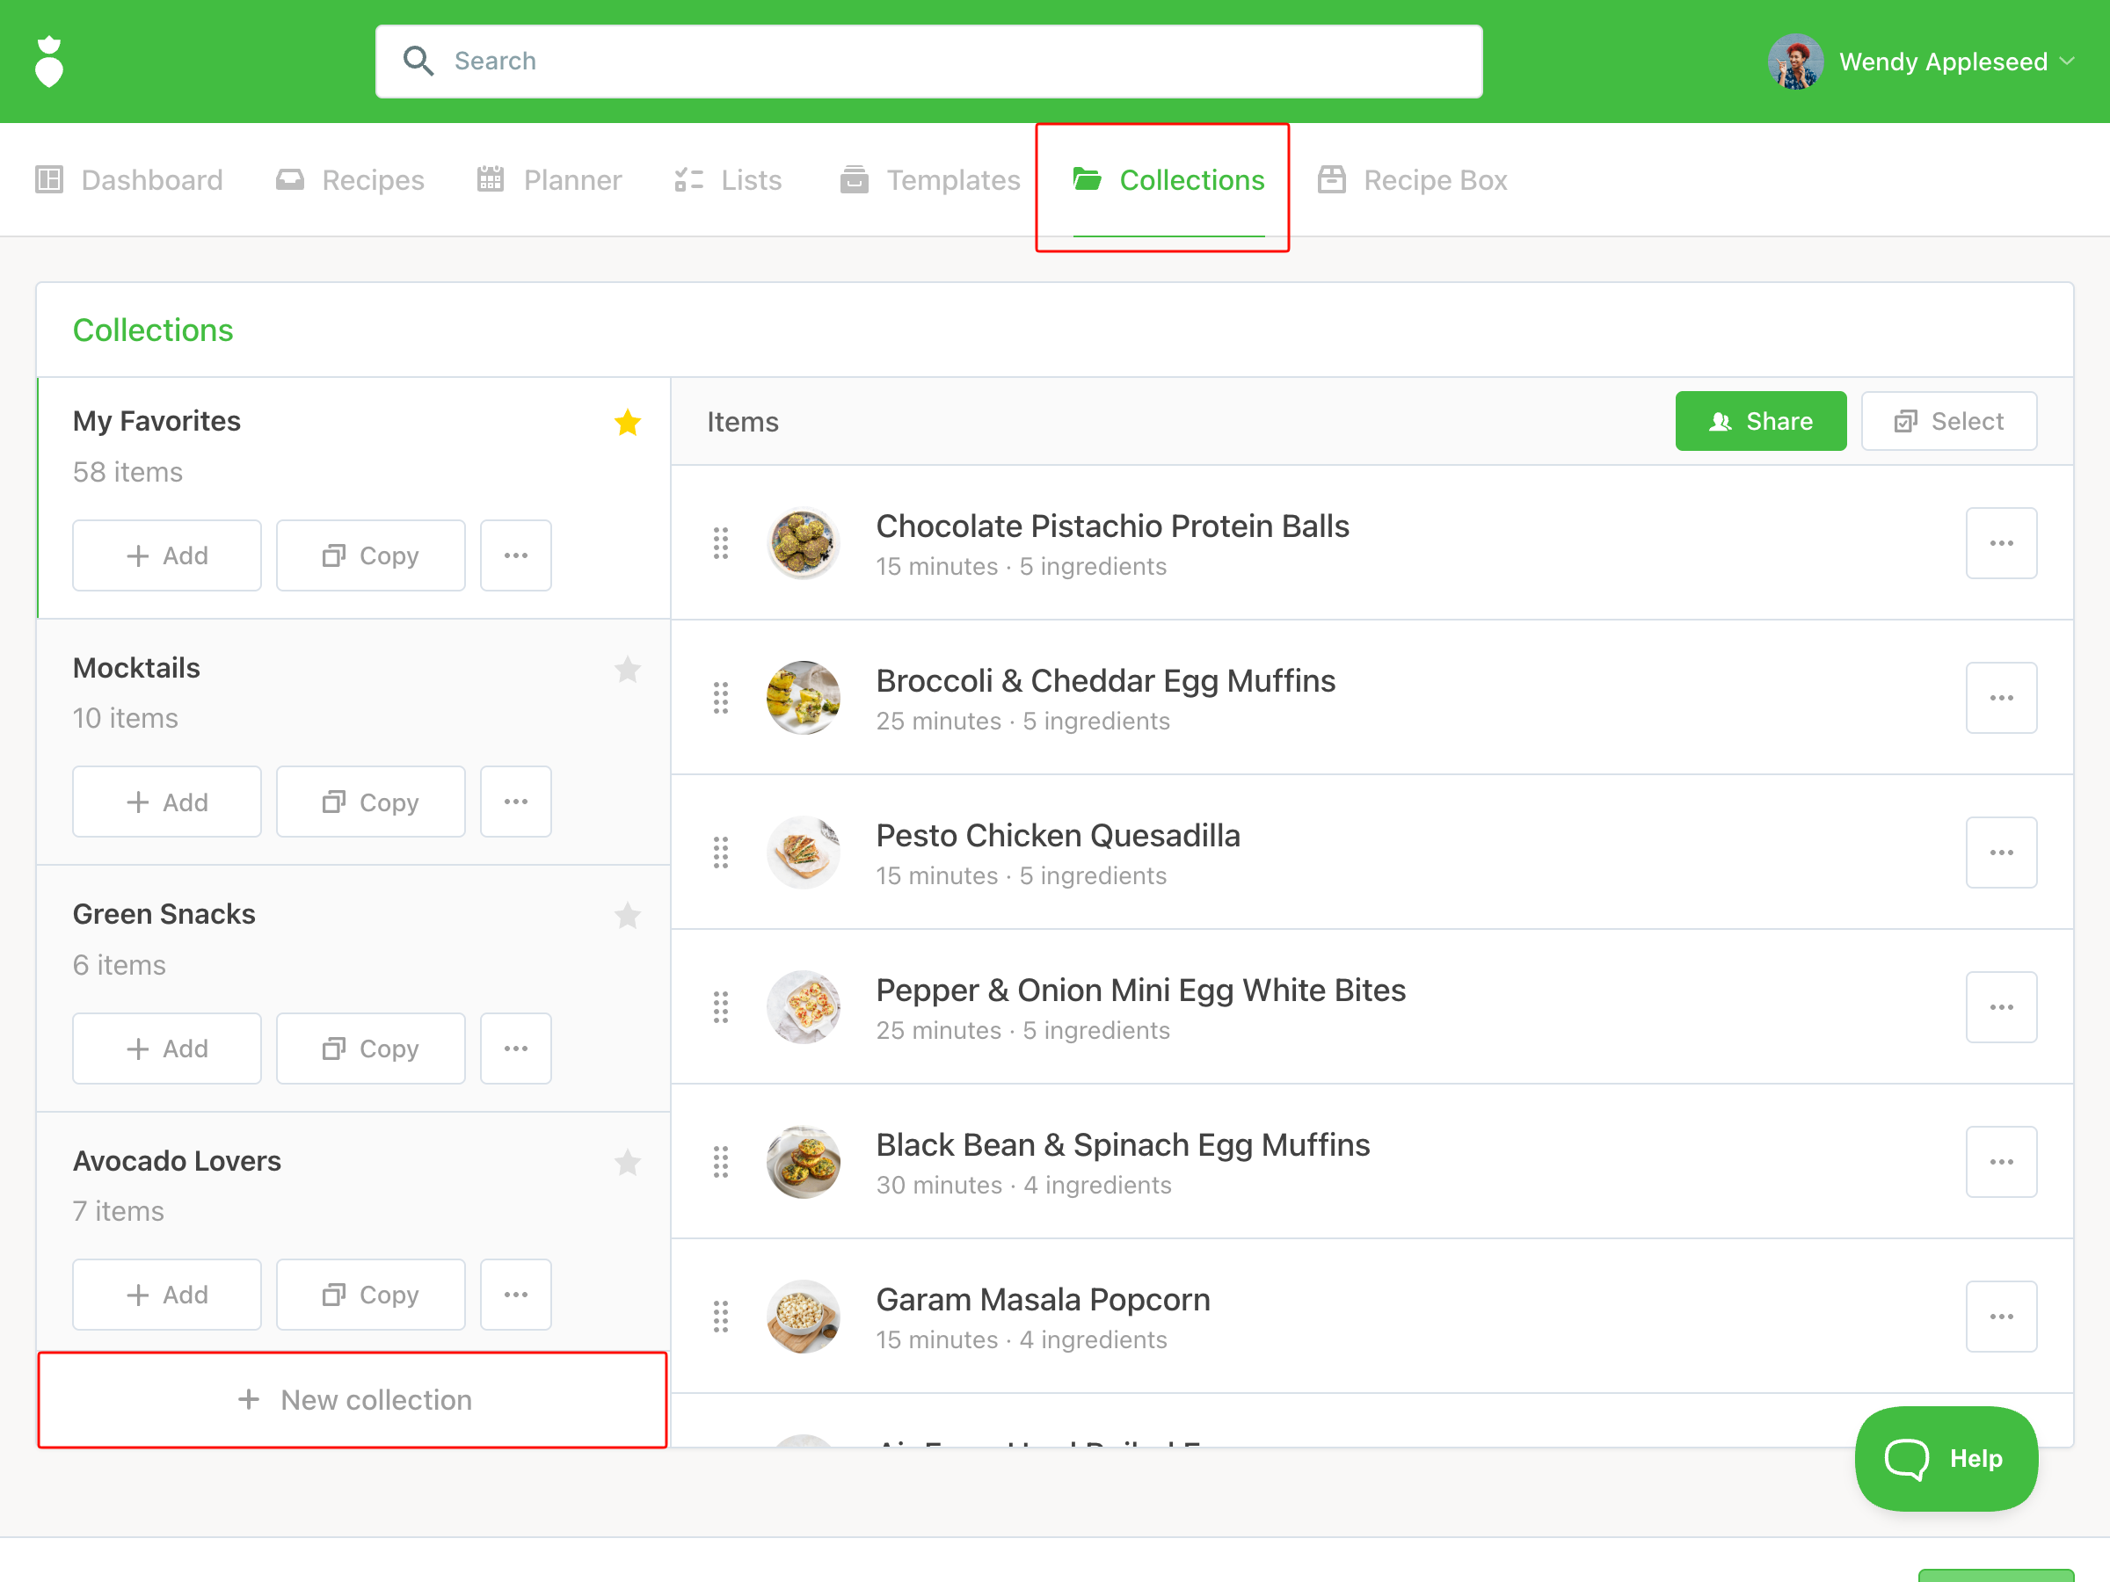The image size is (2110, 1582).
Task: Star the Avocado Lovers collection
Action: tap(627, 1163)
